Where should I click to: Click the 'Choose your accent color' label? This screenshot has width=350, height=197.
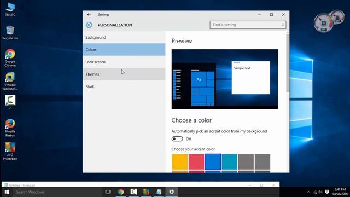click(193, 149)
